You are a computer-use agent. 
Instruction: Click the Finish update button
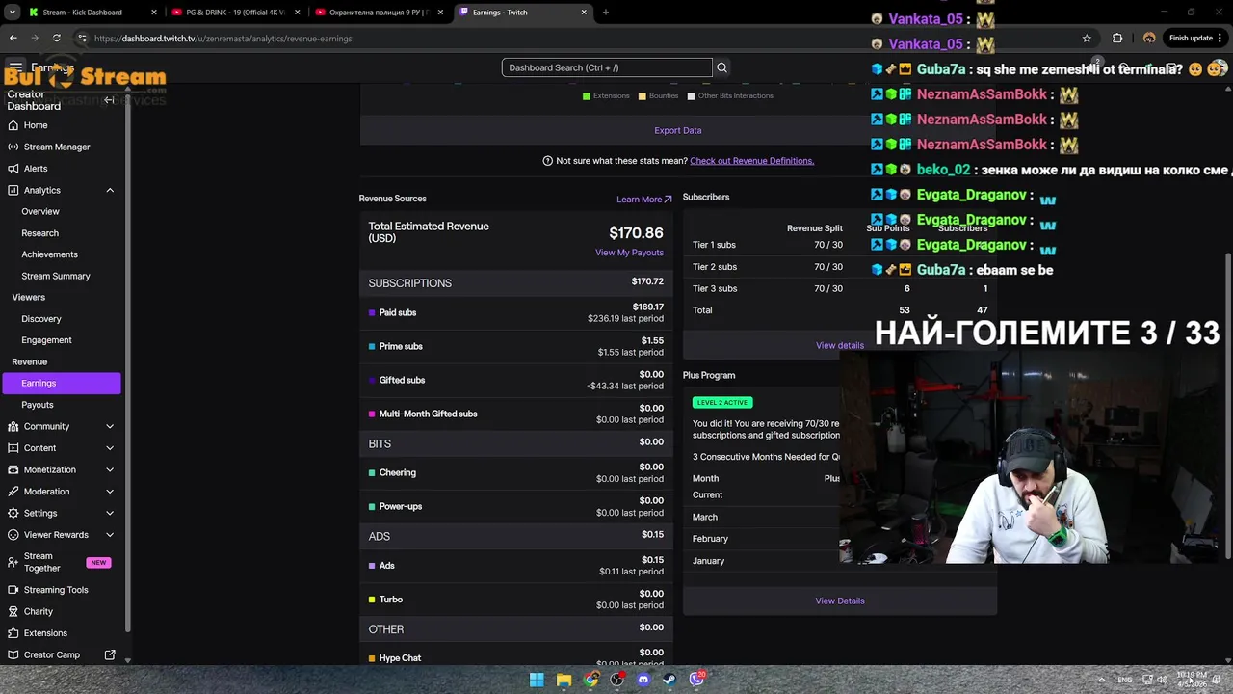coord(1196,39)
